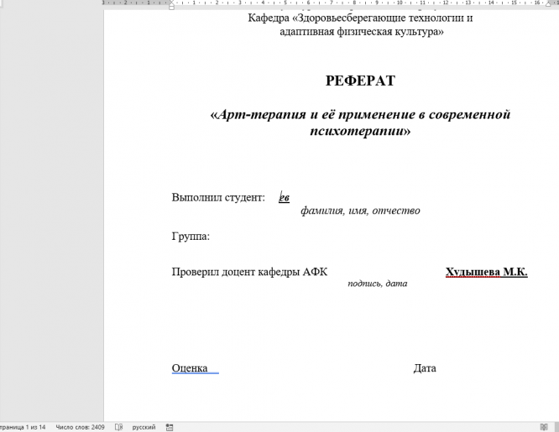Click the indent marker on the ruler
This screenshot has height=432, width=559.
coord(172,4)
